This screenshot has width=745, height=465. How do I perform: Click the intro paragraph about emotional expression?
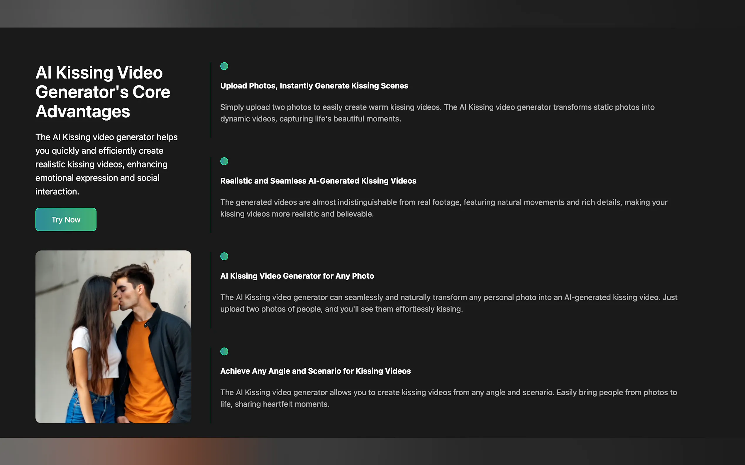pyautogui.click(x=106, y=164)
